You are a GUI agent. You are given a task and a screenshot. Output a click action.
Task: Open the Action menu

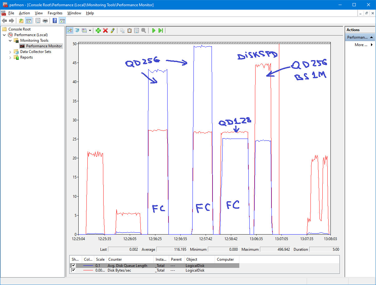click(24, 13)
